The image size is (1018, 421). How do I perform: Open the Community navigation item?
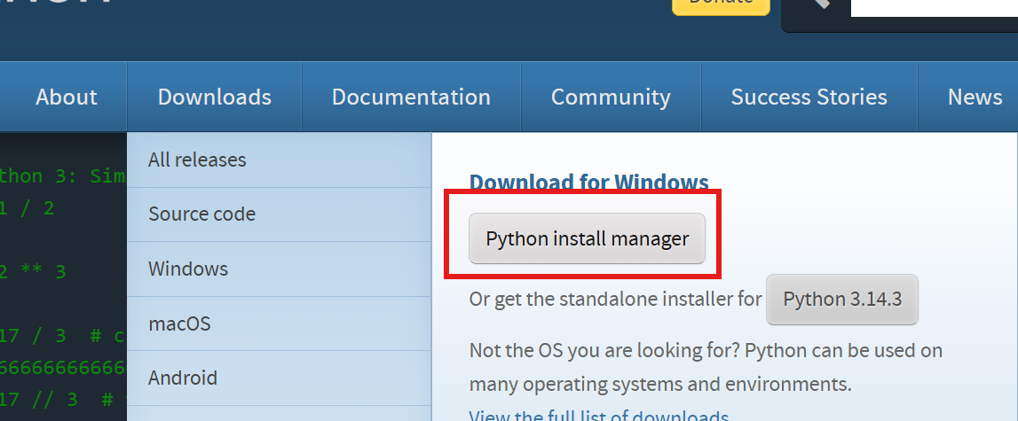pyautogui.click(x=611, y=97)
